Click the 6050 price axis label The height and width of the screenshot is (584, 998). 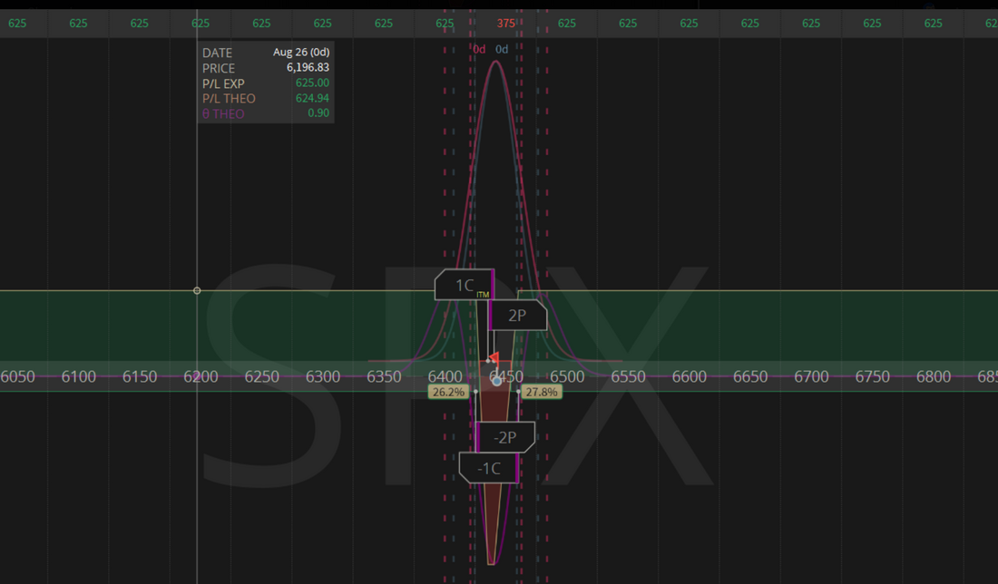click(18, 376)
